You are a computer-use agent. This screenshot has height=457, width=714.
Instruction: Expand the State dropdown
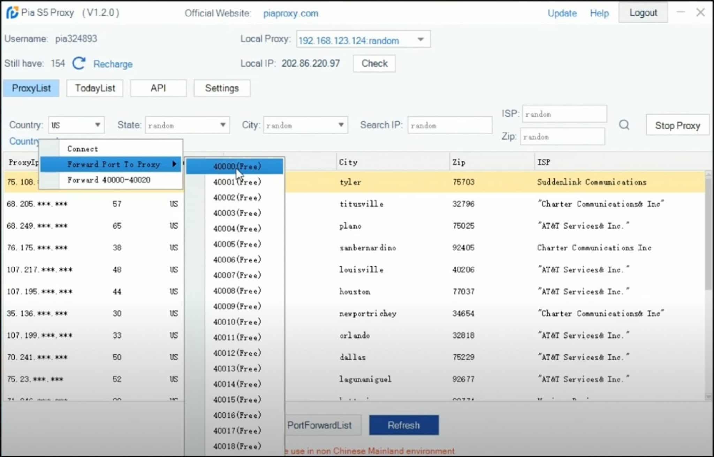[222, 125]
